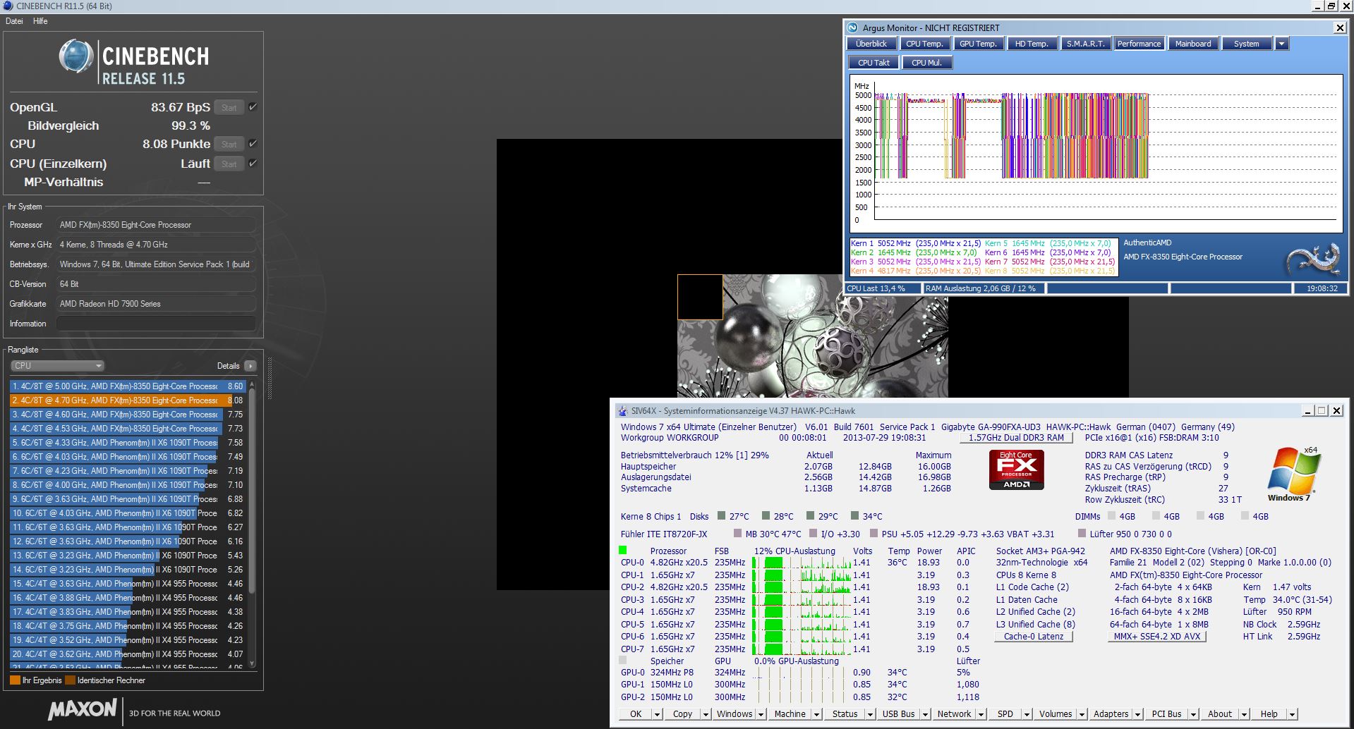Click the Cinebench globe logo icon
1354x729 pixels.
tap(76, 56)
